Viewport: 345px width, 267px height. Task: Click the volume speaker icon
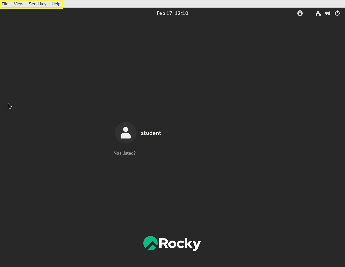(x=327, y=13)
